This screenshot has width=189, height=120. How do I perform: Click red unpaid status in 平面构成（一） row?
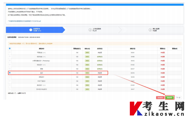(162, 53)
